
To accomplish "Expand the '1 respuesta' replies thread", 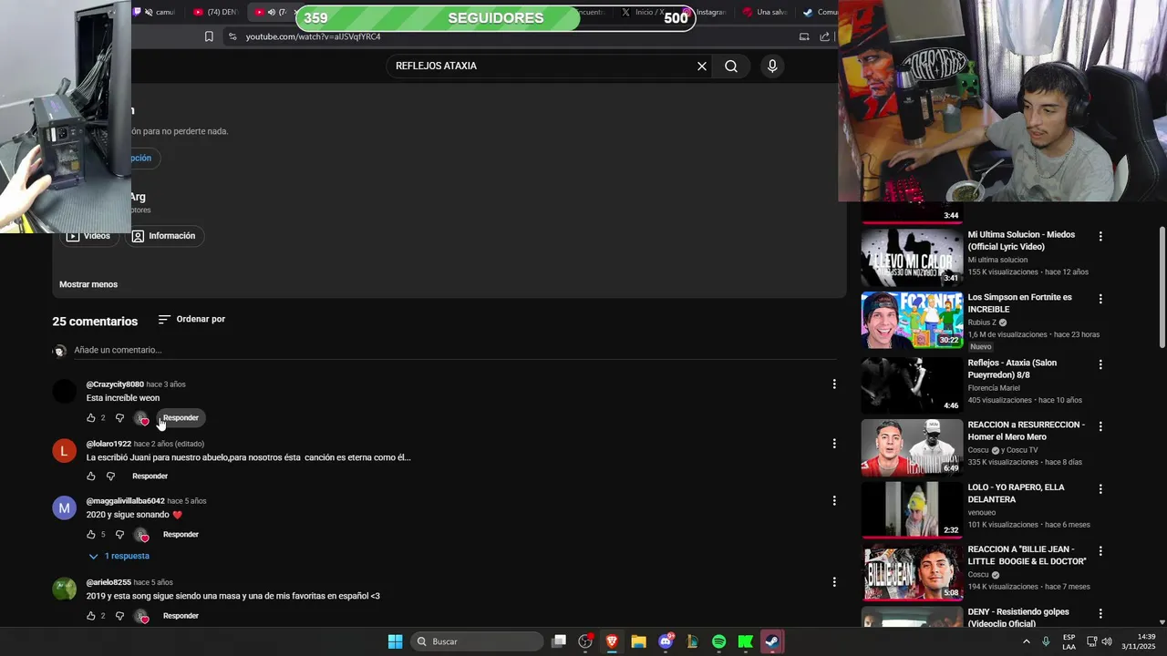I will [x=119, y=556].
